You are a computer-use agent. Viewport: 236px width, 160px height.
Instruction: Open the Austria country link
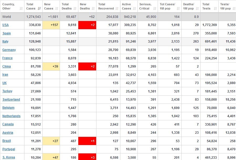coord(8,133)
